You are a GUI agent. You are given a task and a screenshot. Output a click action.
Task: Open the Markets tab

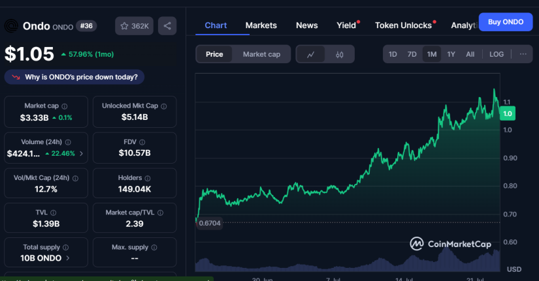(x=261, y=25)
